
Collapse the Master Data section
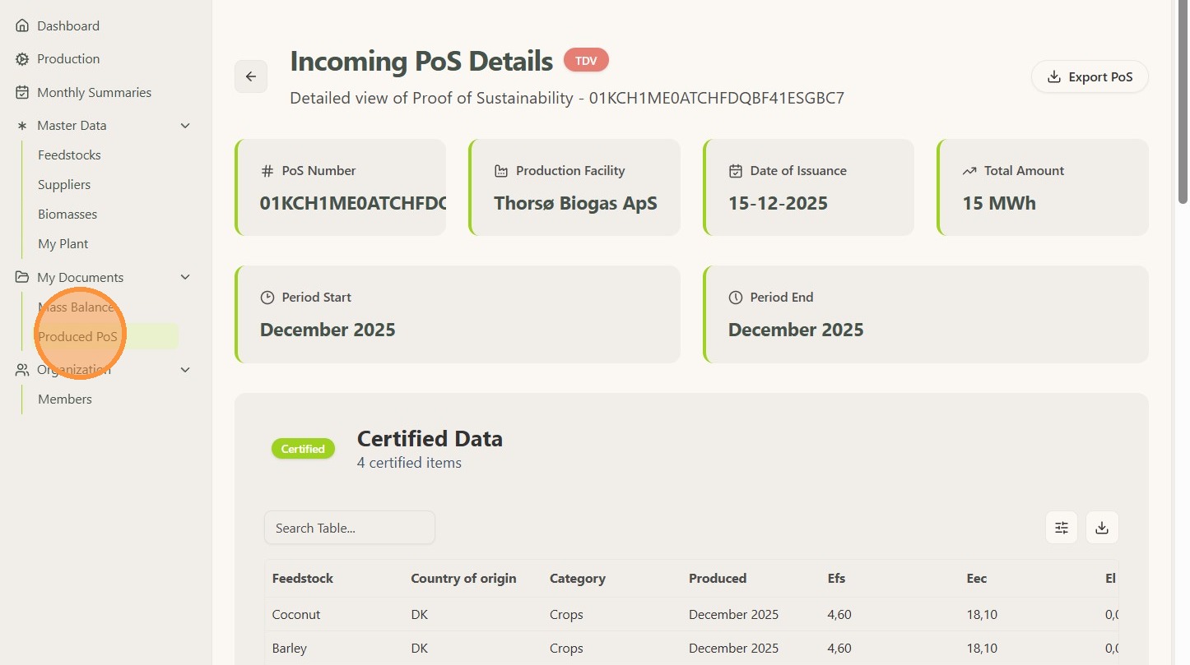coord(185,126)
